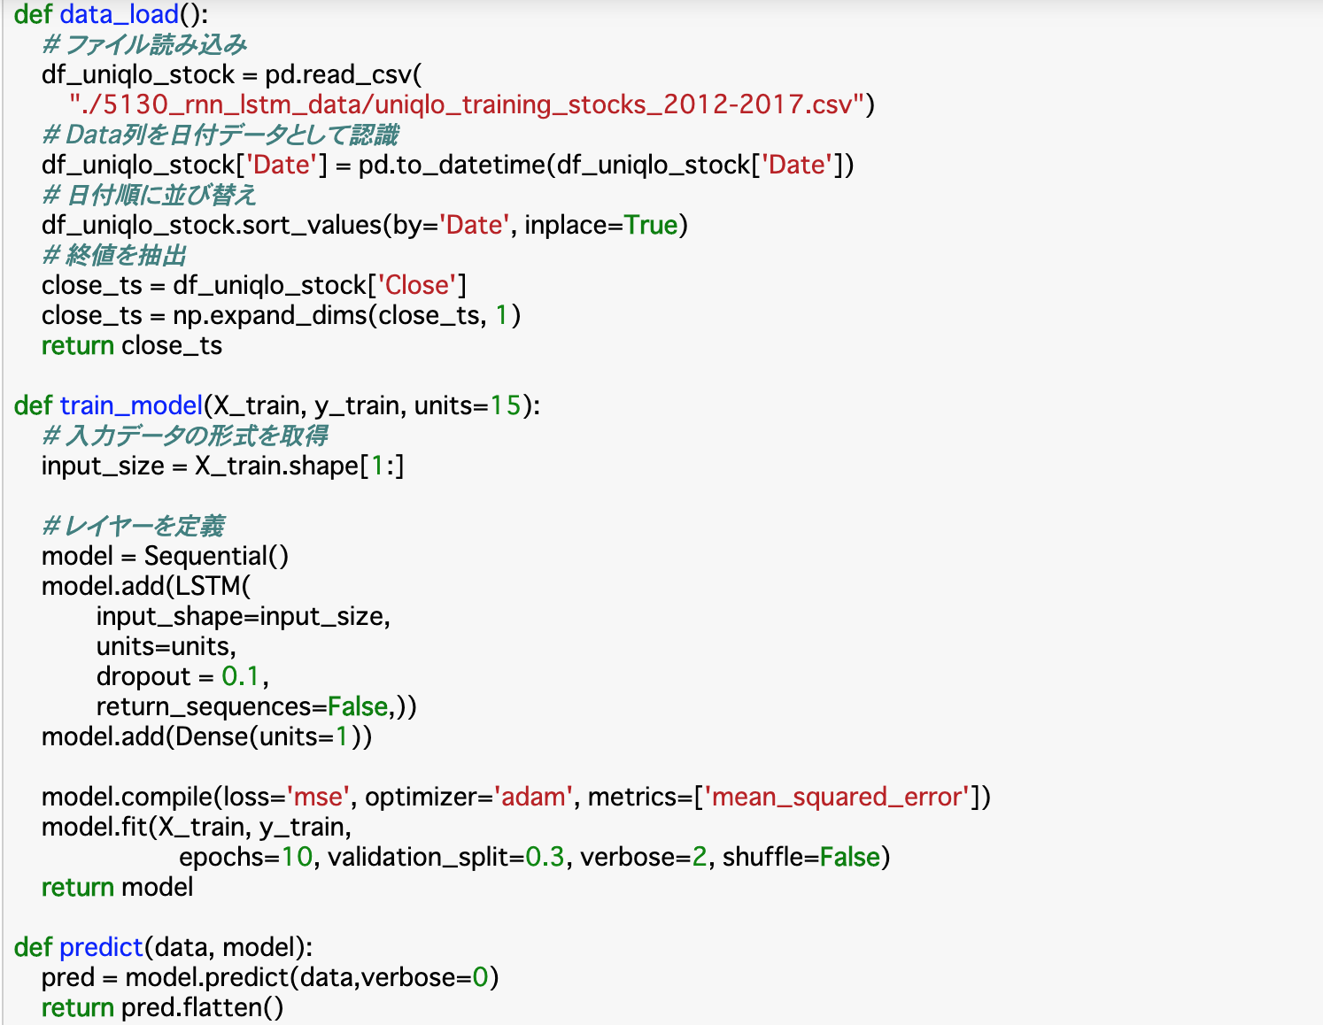Click the 'df_uniqlo_stock = pd.read_csv(' line
Viewport: 1323px width, 1025px height.
[x=232, y=74]
